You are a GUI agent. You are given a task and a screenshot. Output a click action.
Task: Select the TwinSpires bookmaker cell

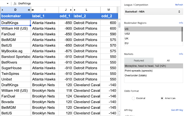pos(15,74)
